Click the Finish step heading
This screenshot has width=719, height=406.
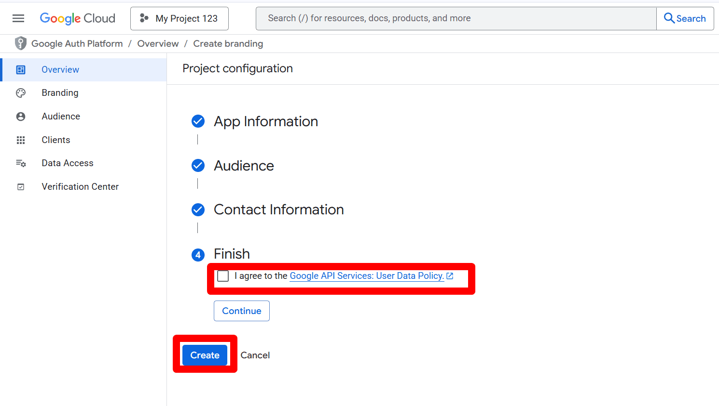point(232,254)
